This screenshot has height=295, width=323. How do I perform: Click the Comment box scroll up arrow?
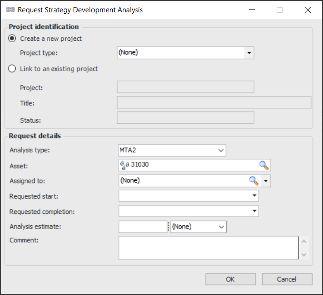pos(304,241)
